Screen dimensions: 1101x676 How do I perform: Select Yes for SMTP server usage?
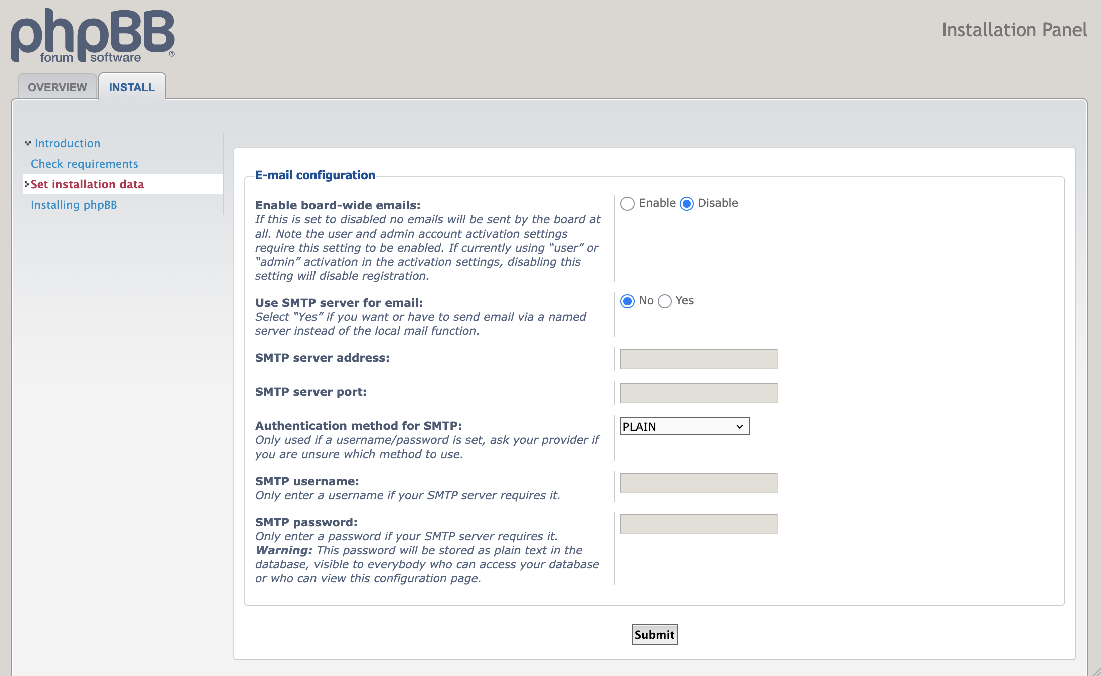pyautogui.click(x=665, y=301)
